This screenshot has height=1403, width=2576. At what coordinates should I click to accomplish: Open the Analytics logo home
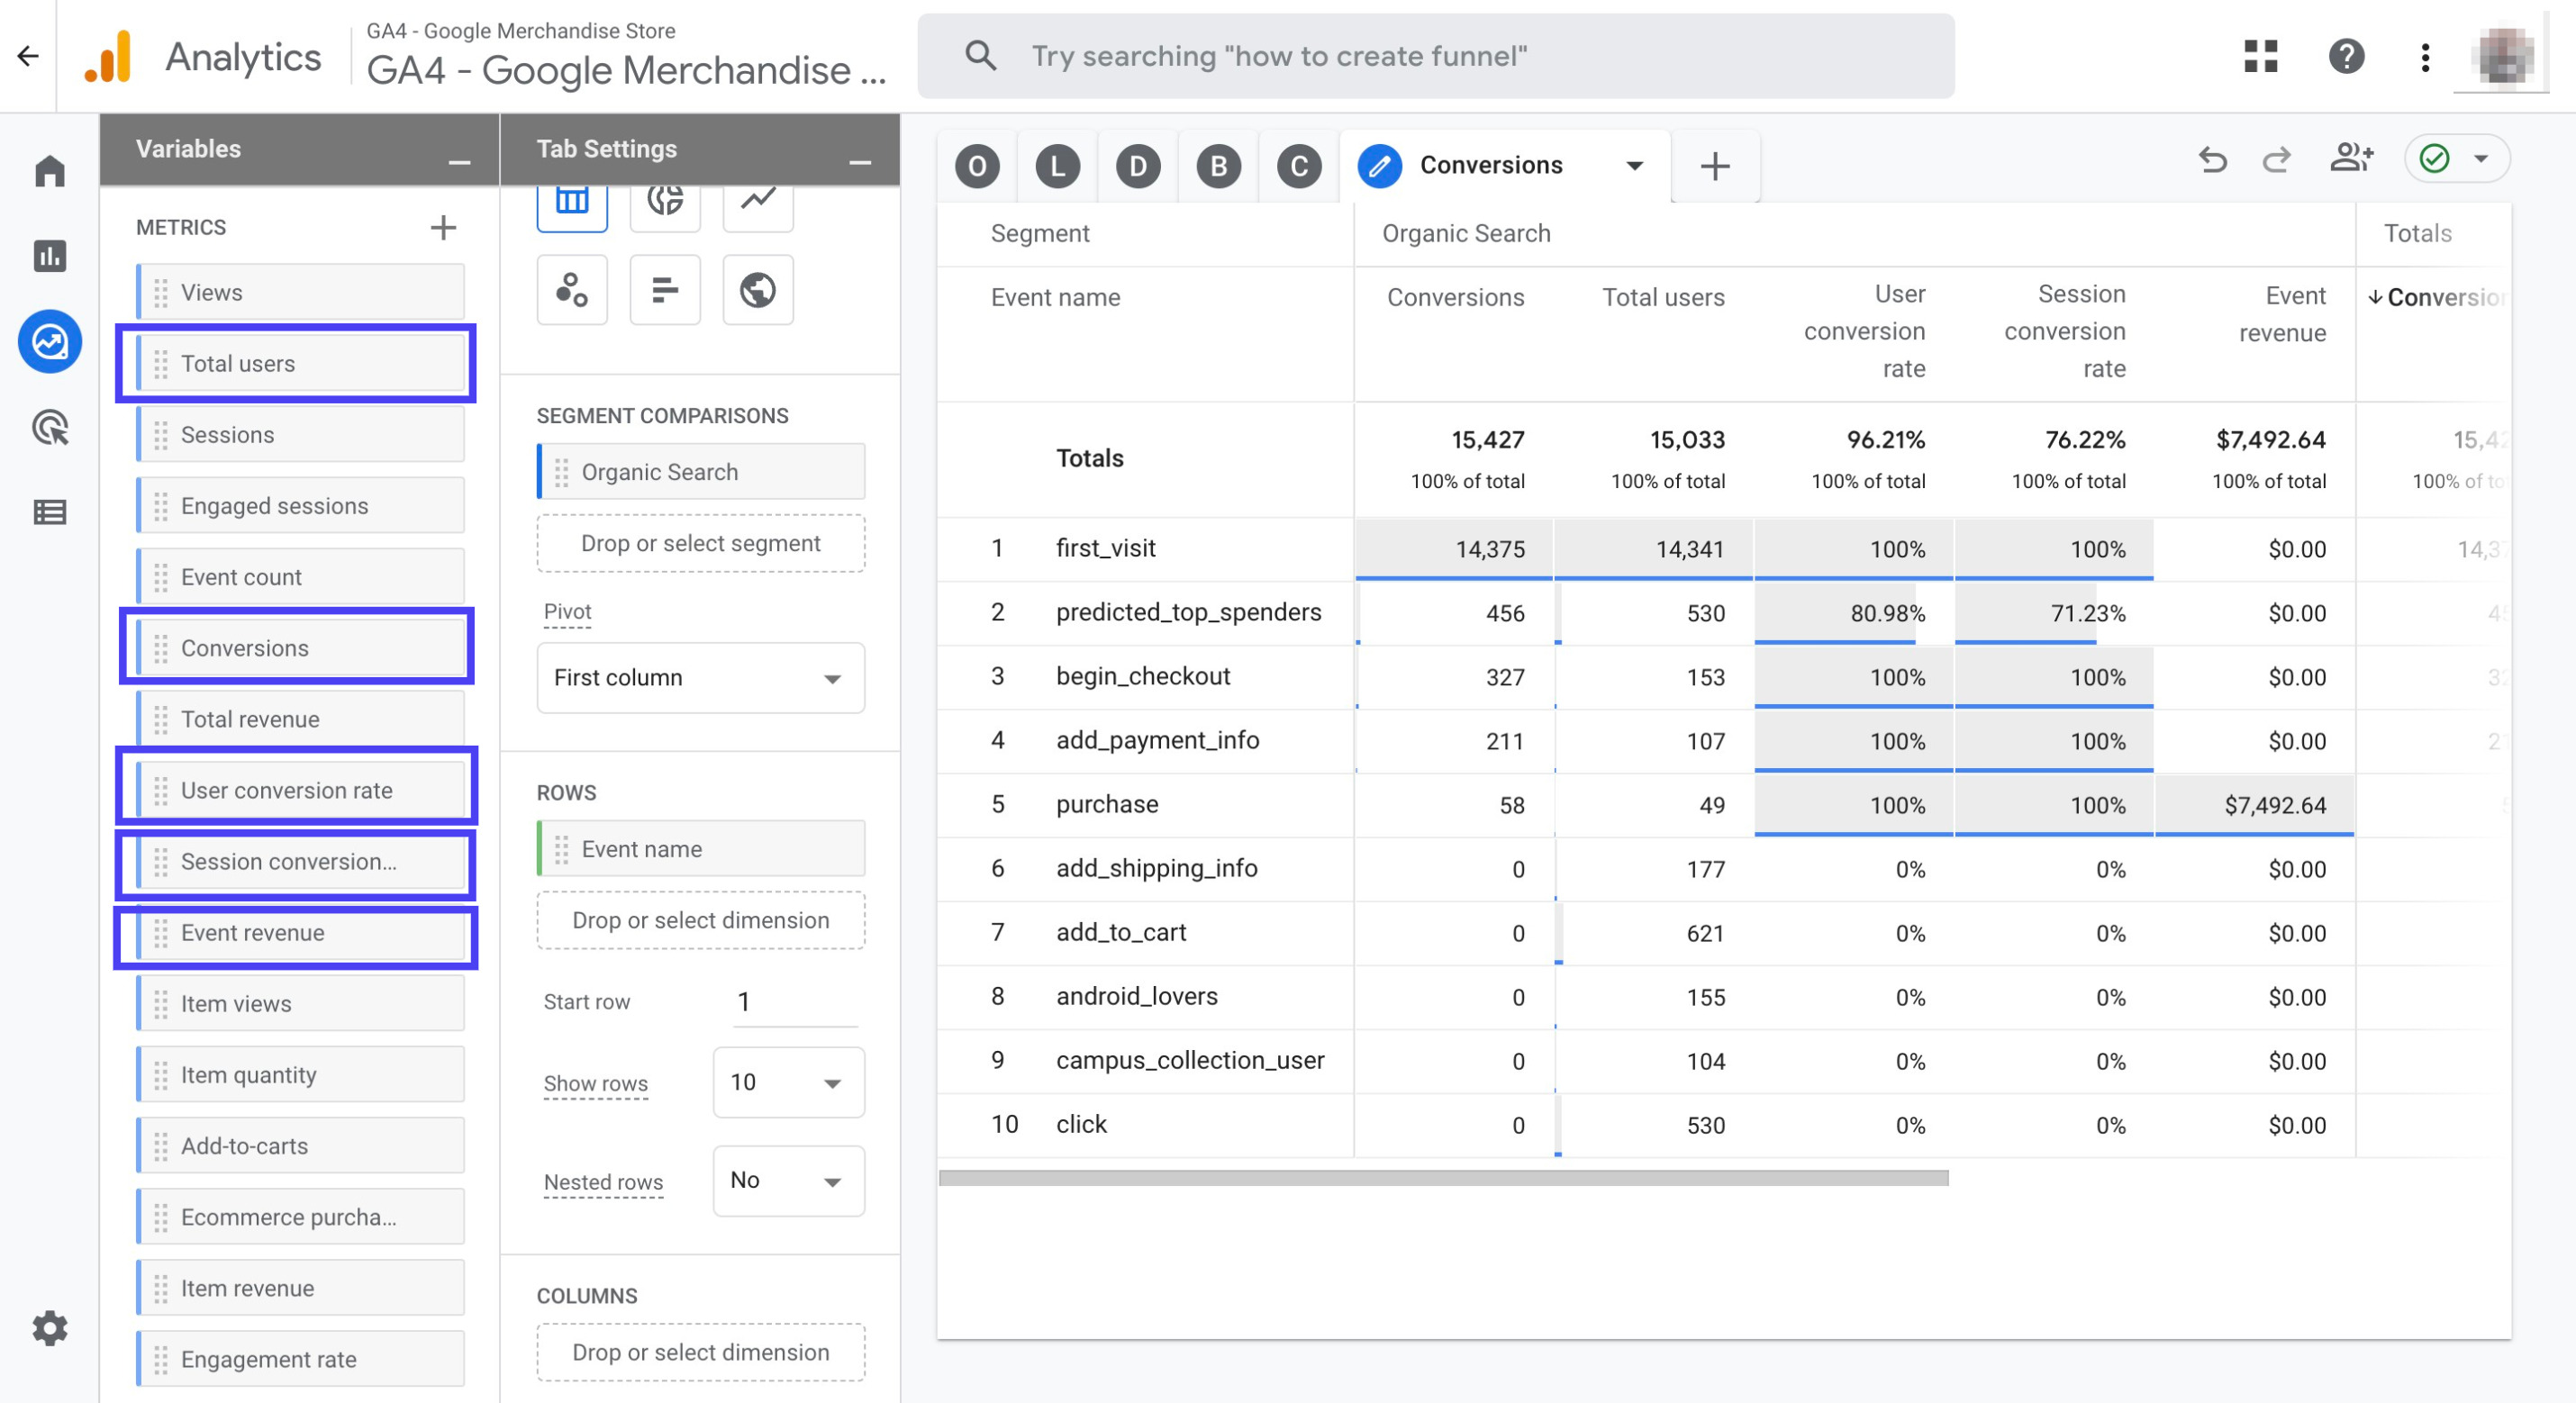click(x=108, y=56)
